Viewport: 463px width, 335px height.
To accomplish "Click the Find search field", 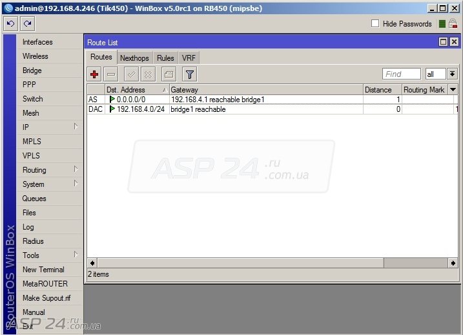I will (402, 74).
